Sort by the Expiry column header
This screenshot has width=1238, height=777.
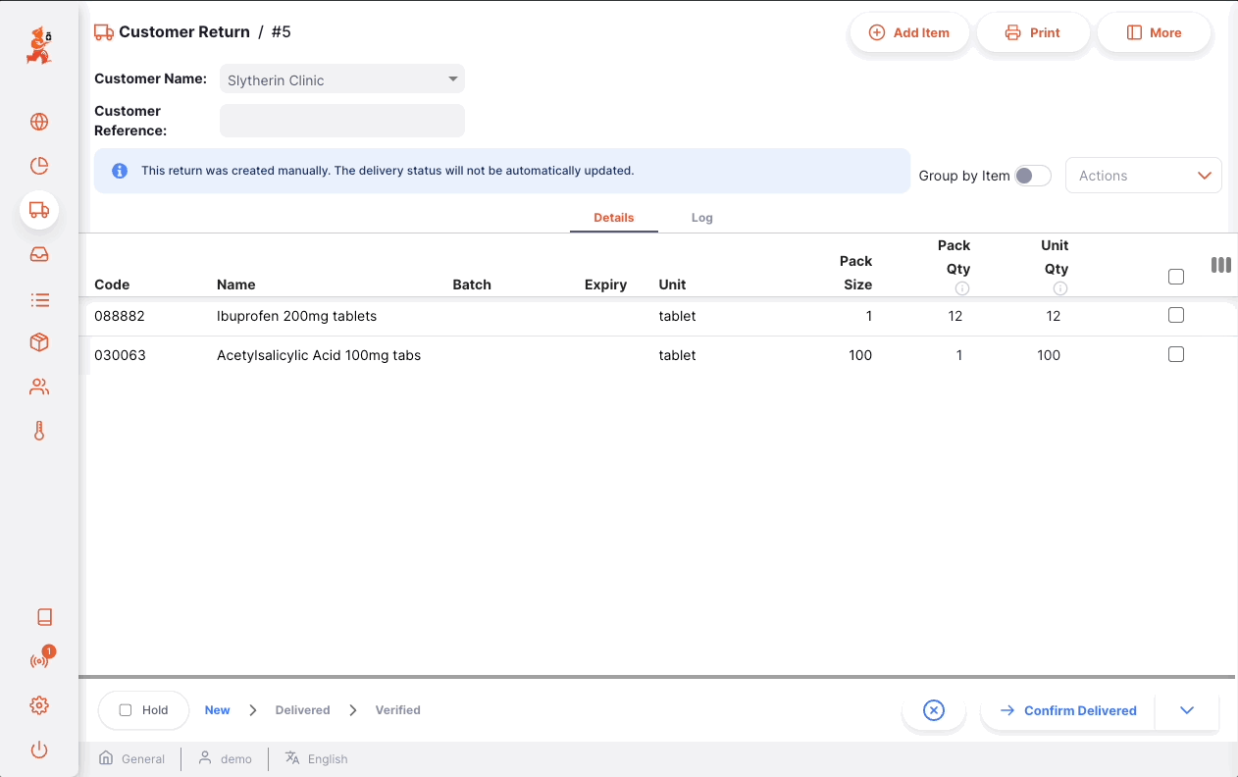[605, 285]
